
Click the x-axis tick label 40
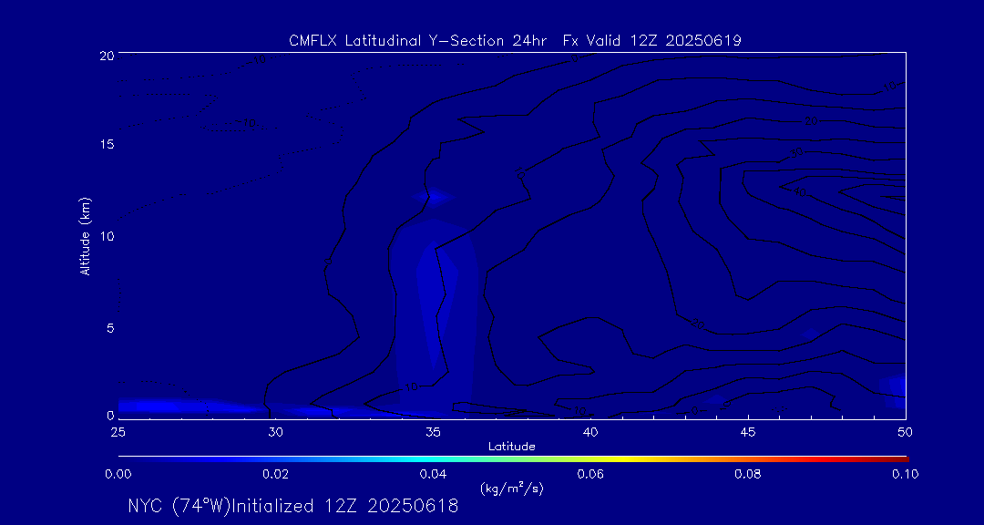click(590, 431)
